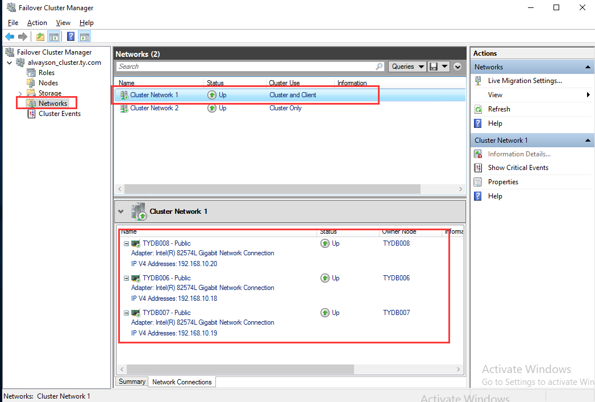This screenshot has height=402, width=595.
Task: Open the File menu
Action: click(13, 23)
